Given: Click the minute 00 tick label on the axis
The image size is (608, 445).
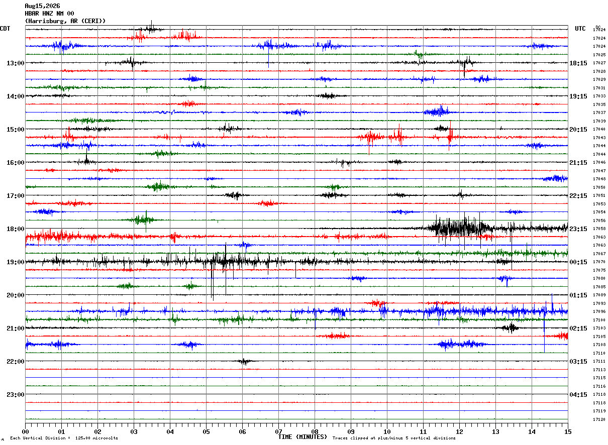Looking at the screenshot, I should point(25,431).
